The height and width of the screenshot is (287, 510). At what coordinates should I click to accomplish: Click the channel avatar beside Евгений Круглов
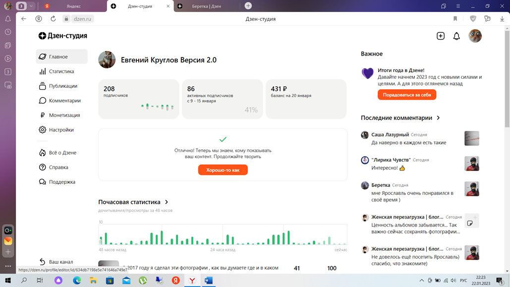[107, 60]
